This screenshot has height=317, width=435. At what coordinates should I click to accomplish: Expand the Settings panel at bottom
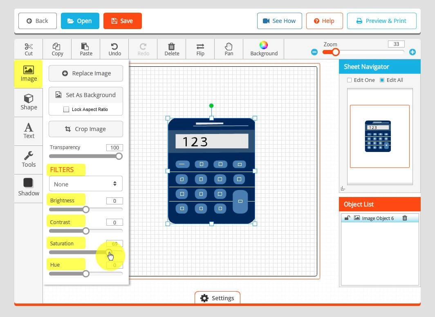217,298
